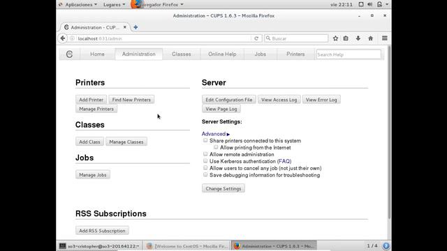
Task: Open the bookmarks library icon
Action: coord(346,38)
